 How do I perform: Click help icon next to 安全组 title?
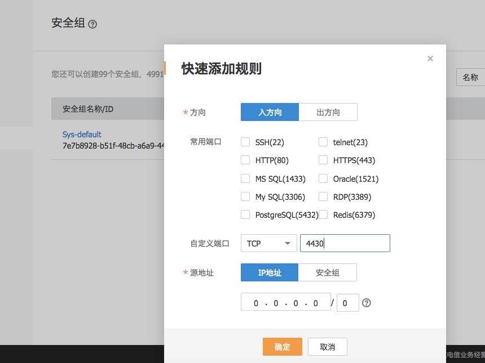click(92, 24)
